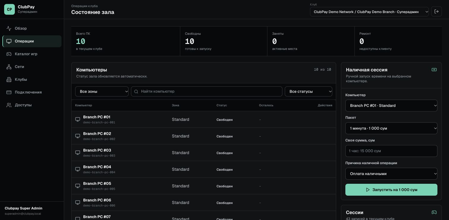
Task: Click the Компьютер column header
Action: [x=83, y=105]
